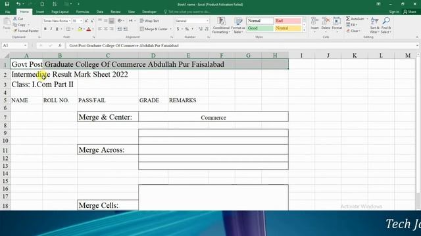Toggle underline formatting

coord(57,29)
